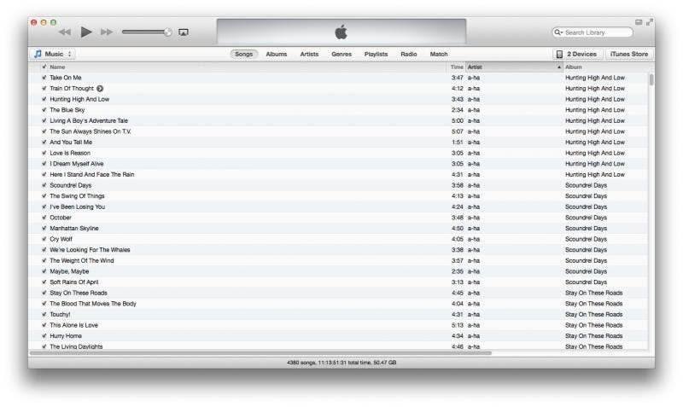
Task: Uncheck the Hurry Home checkbox
Action: 44,336
